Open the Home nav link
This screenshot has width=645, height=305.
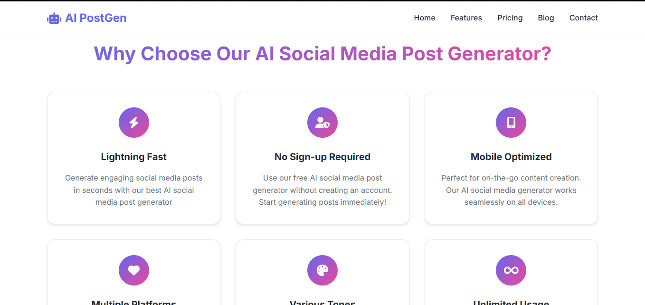[425, 18]
